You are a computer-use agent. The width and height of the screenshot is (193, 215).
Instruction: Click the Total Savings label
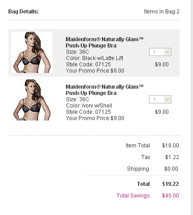133,196
